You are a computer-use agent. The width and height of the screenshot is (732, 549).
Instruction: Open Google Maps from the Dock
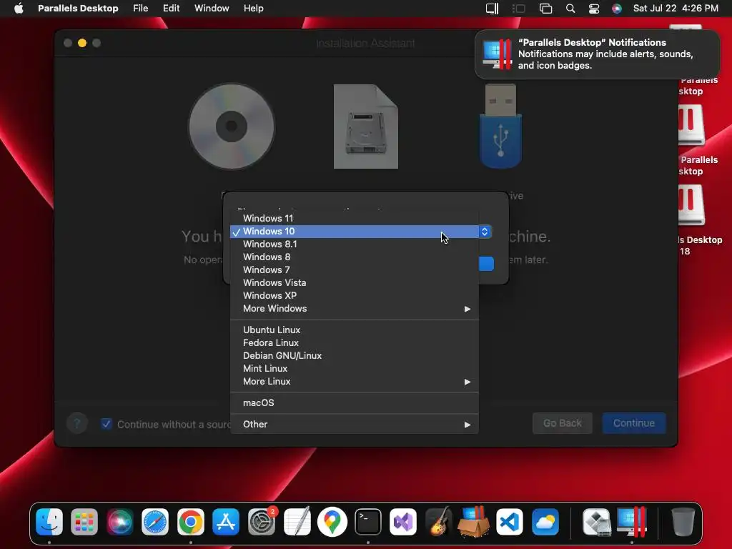click(x=332, y=521)
